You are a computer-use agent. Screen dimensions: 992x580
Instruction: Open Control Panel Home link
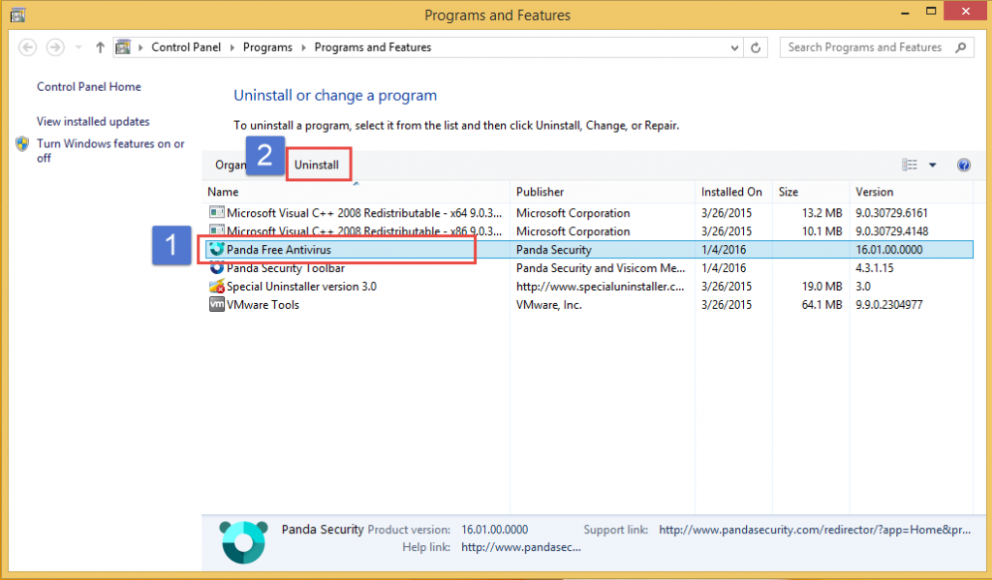(x=88, y=86)
